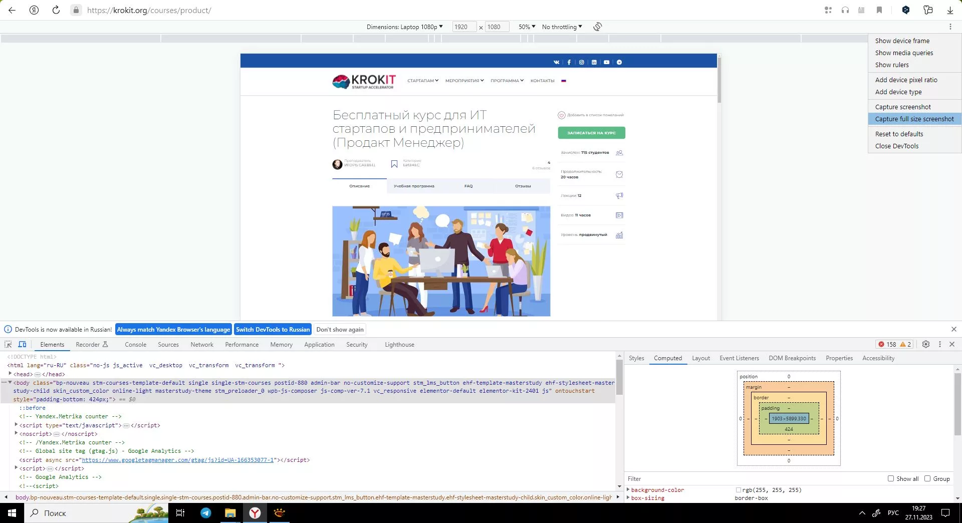Click the width input showing 1920
Image resolution: width=962 pixels, height=523 pixels.
coord(464,27)
